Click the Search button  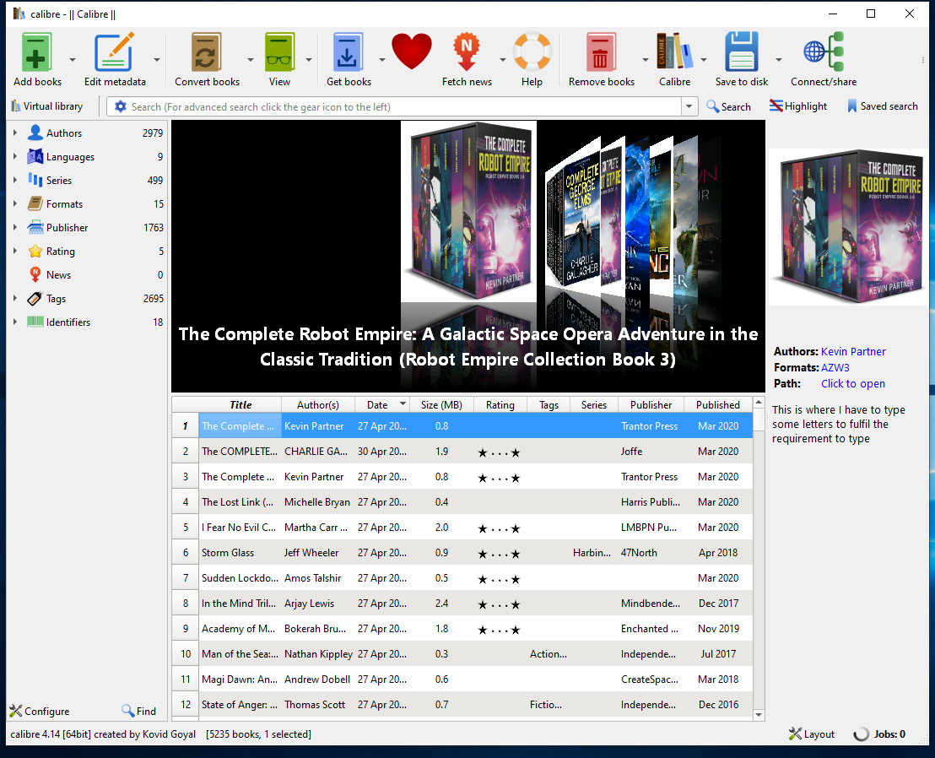pyautogui.click(x=729, y=106)
